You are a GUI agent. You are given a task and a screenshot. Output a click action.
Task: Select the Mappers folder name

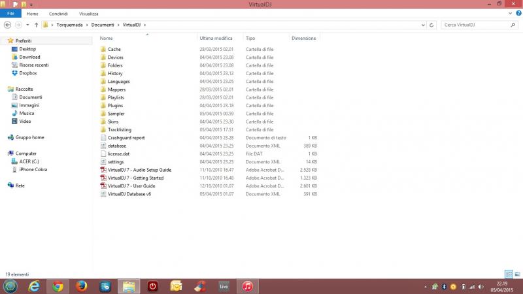point(116,90)
